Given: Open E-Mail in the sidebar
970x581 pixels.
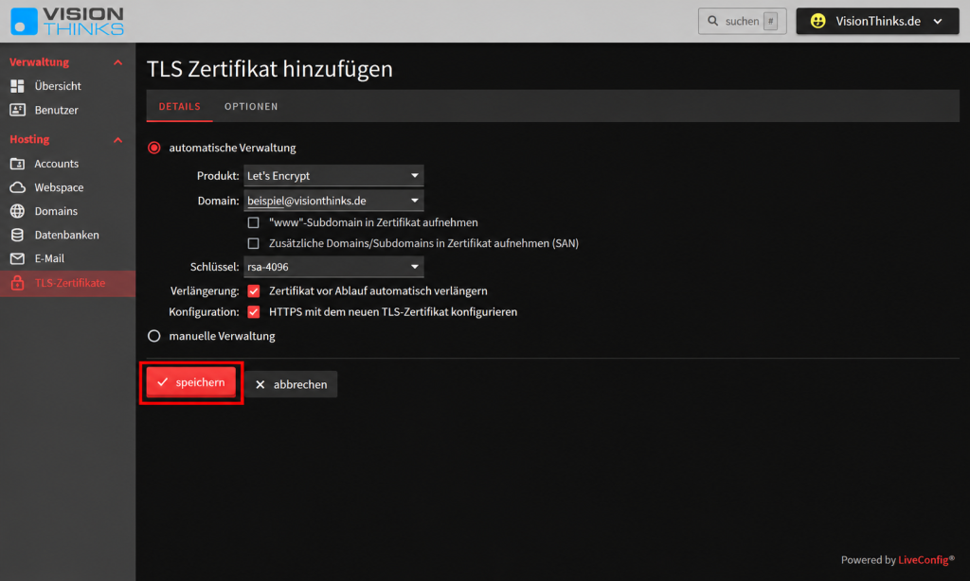Looking at the screenshot, I should point(67,258).
